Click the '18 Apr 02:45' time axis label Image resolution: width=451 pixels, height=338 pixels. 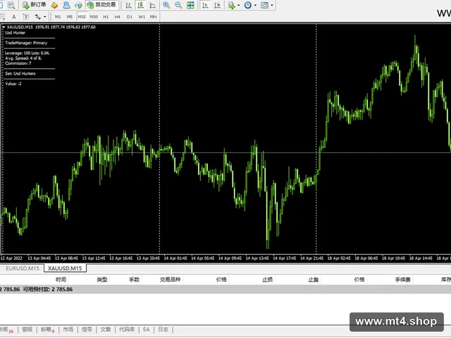click(x=339, y=258)
